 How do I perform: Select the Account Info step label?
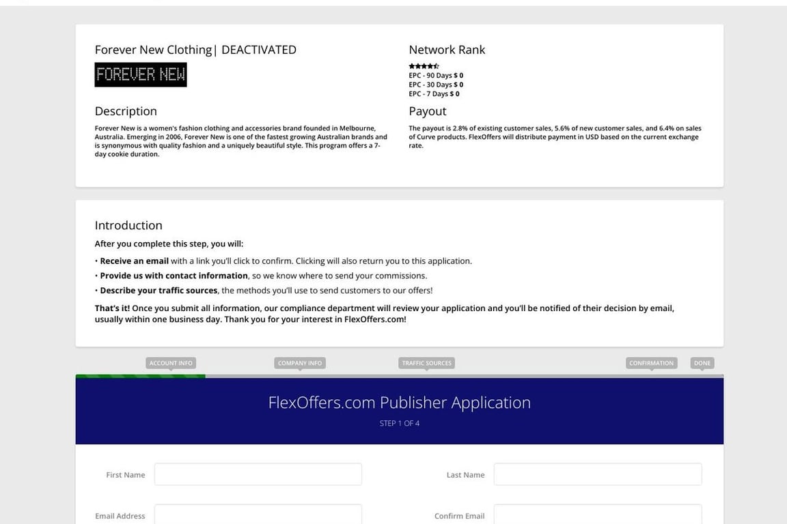pyautogui.click(x=171, y=363)
